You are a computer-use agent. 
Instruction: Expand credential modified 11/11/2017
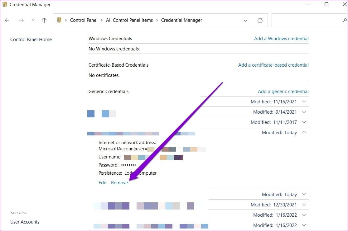coord(304,122)
